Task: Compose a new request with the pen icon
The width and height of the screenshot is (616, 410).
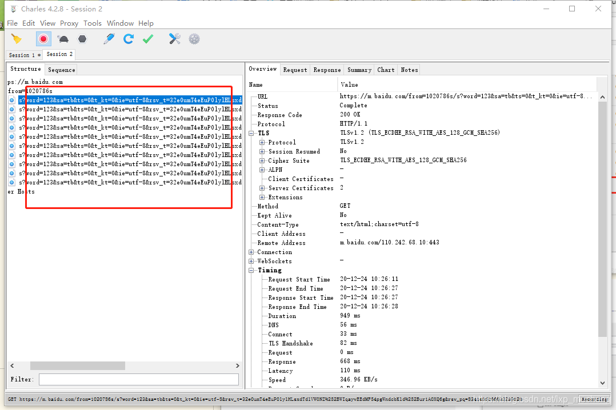Action: point(109,39)
